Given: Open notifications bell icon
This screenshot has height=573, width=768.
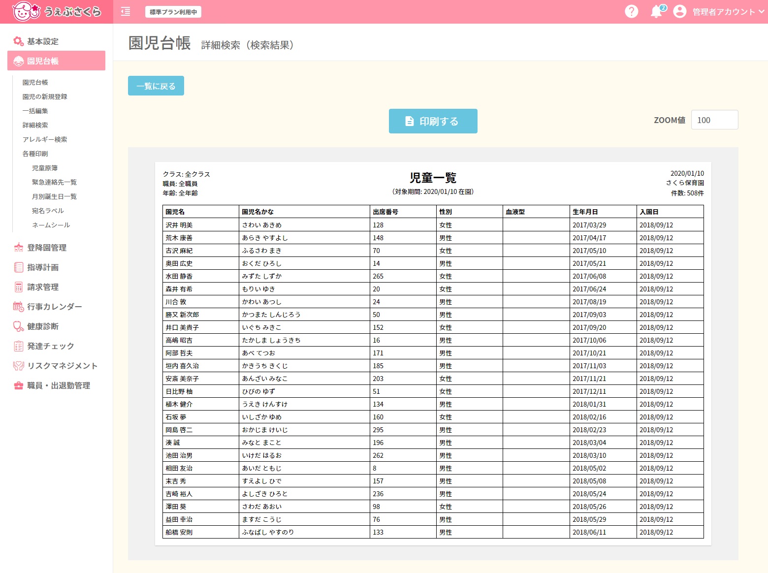Looking at the screenshot, I should (656, 12).
